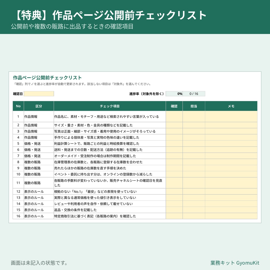Image resolution: width=270 pixels, height=270 pixels.
Task: Select item text 各販路の手数料が変わっていないか
Action: pyautogui.click(x=108, y=183)
